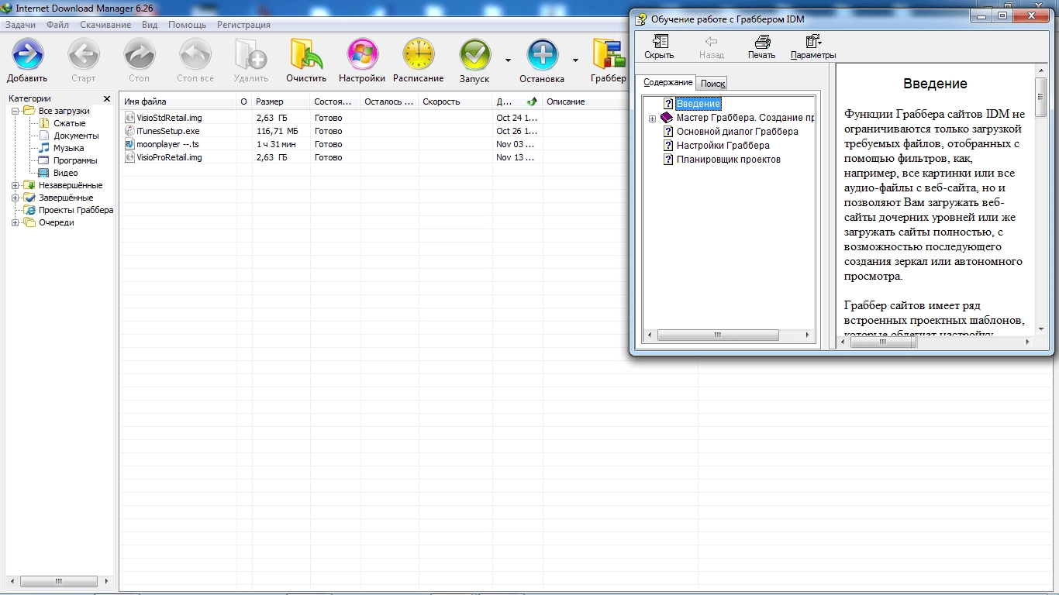Sort by Осталось column header
Viewport: 1059px width, 595px height.
click(x=389, y=101)
